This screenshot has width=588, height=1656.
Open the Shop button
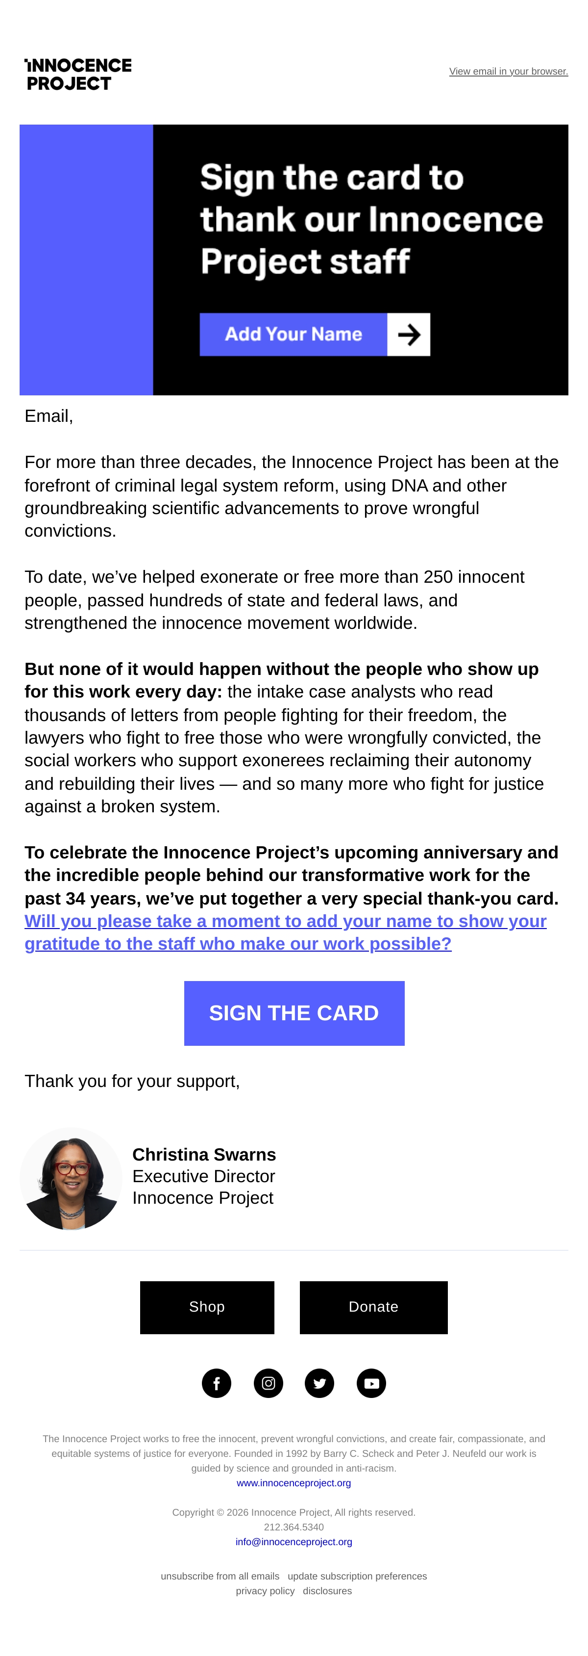tap(207, 1307)
